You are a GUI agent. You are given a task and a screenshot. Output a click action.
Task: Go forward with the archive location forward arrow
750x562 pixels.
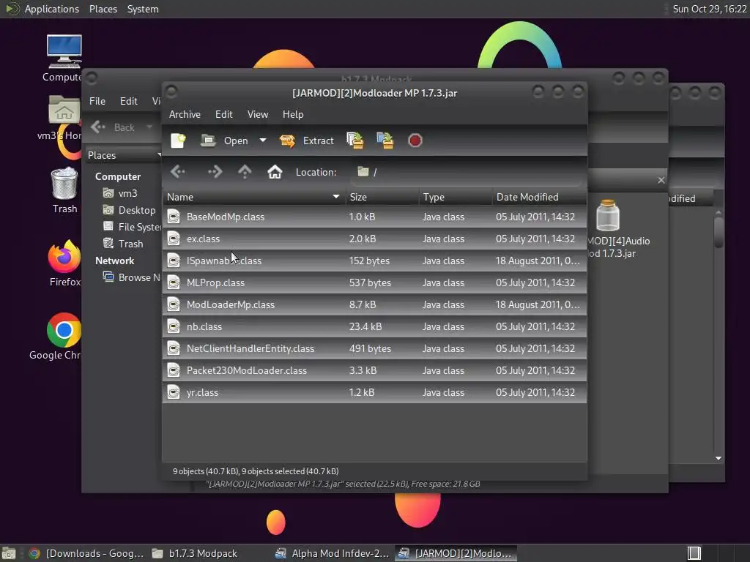pyautogui.click(x=215, y=171)
